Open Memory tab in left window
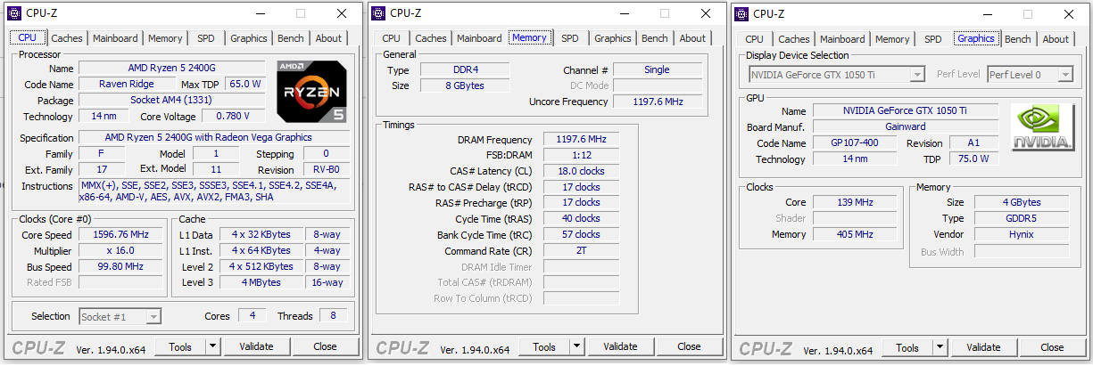 [165, 38]
